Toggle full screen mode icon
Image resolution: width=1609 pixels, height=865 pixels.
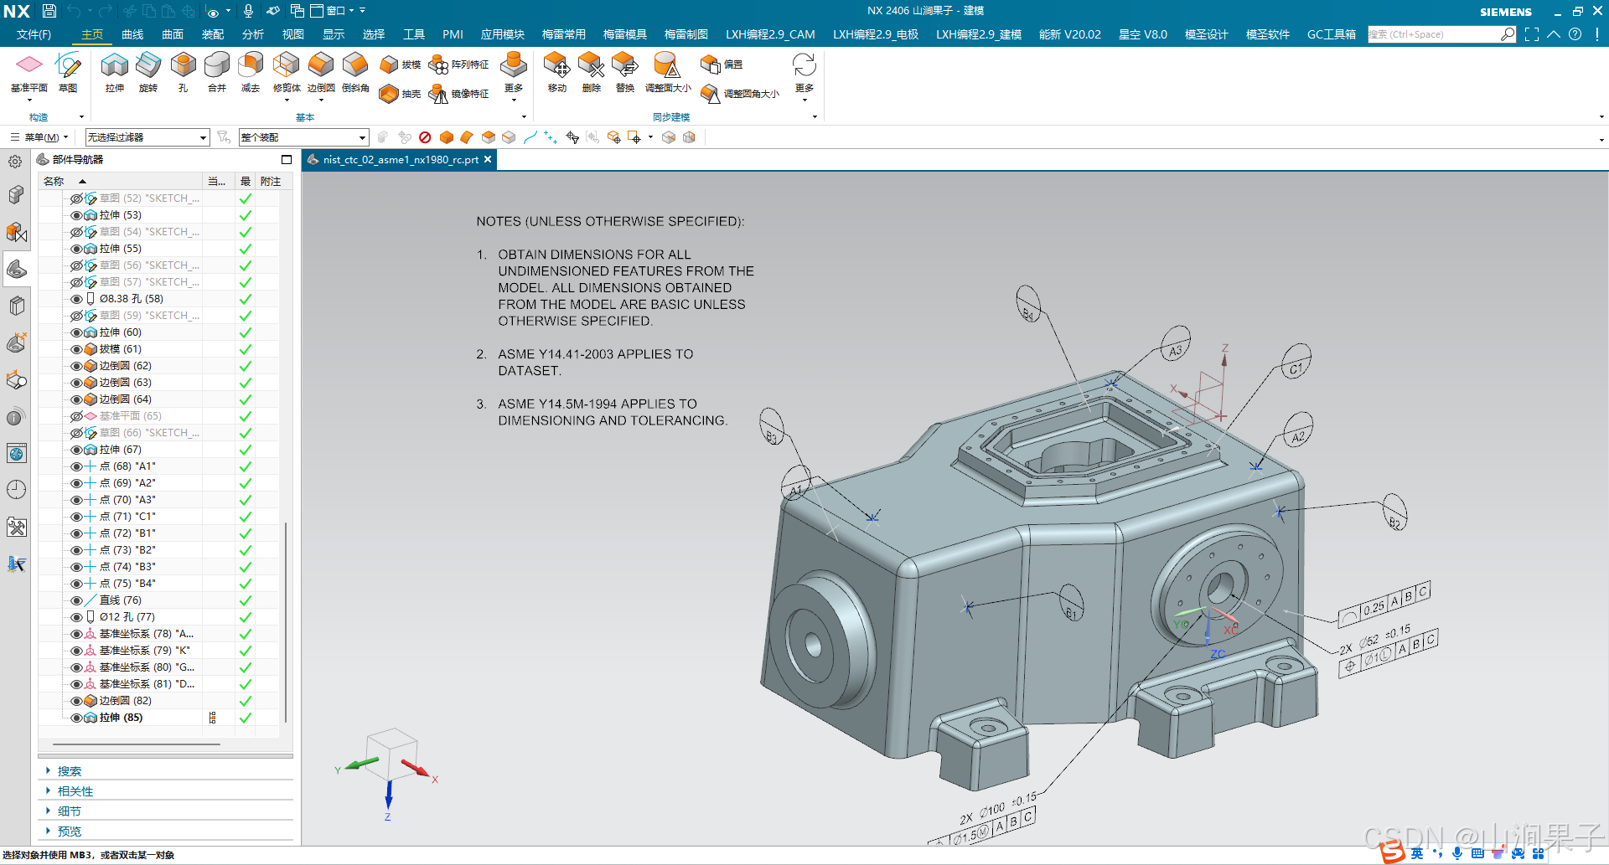pos(1532,34)
